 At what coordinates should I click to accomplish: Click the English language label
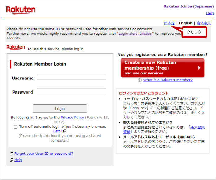[185, 23]
